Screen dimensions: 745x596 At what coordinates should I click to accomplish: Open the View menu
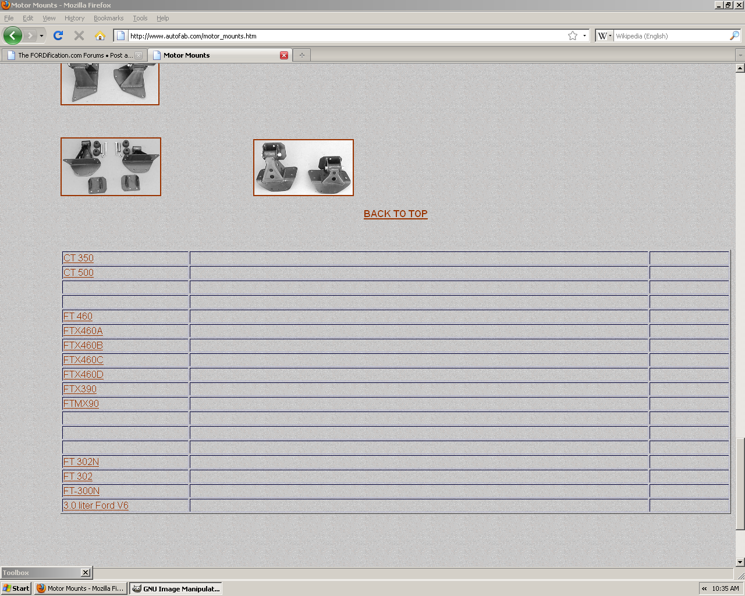(x=49, y=18)
